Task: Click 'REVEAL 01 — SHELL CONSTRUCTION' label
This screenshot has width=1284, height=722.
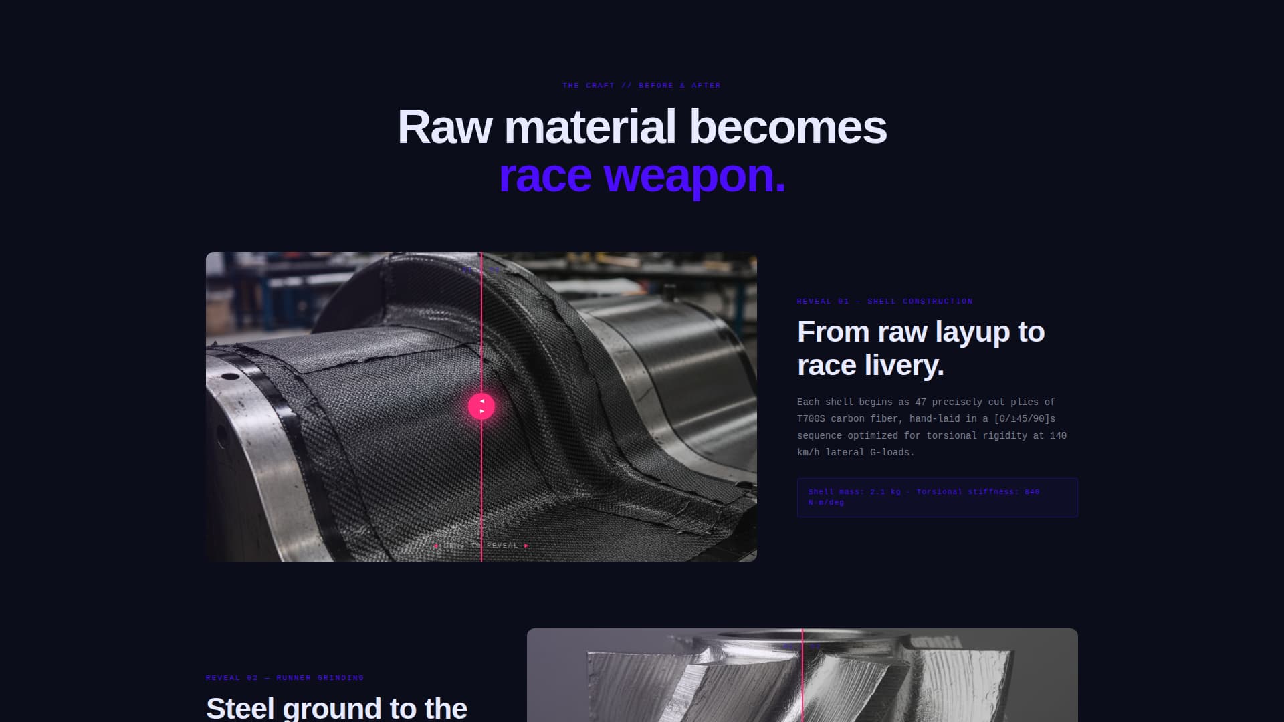Action: pos(885,302)
